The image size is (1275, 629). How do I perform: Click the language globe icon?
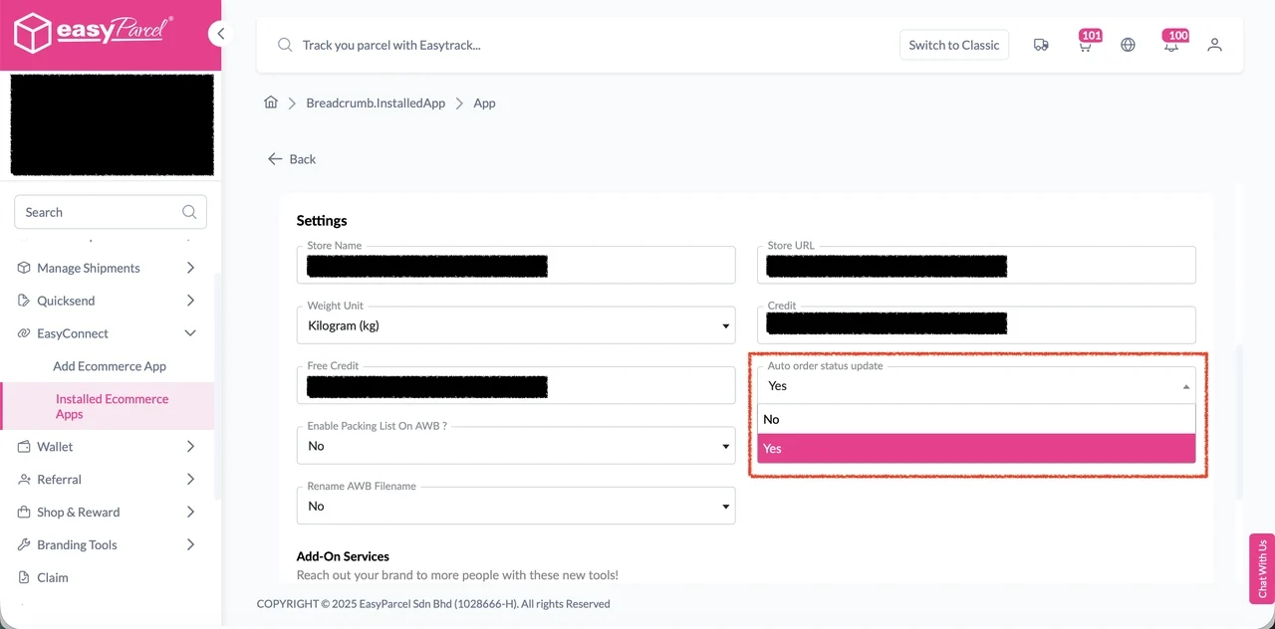(x=1128, y=45)
